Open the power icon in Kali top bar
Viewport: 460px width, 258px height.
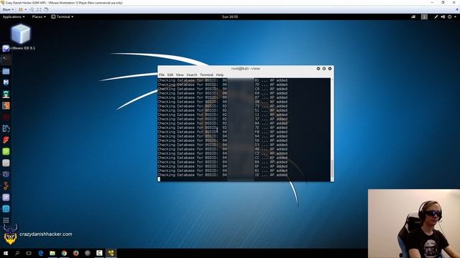pyautogui.click(x=449, y=16)
